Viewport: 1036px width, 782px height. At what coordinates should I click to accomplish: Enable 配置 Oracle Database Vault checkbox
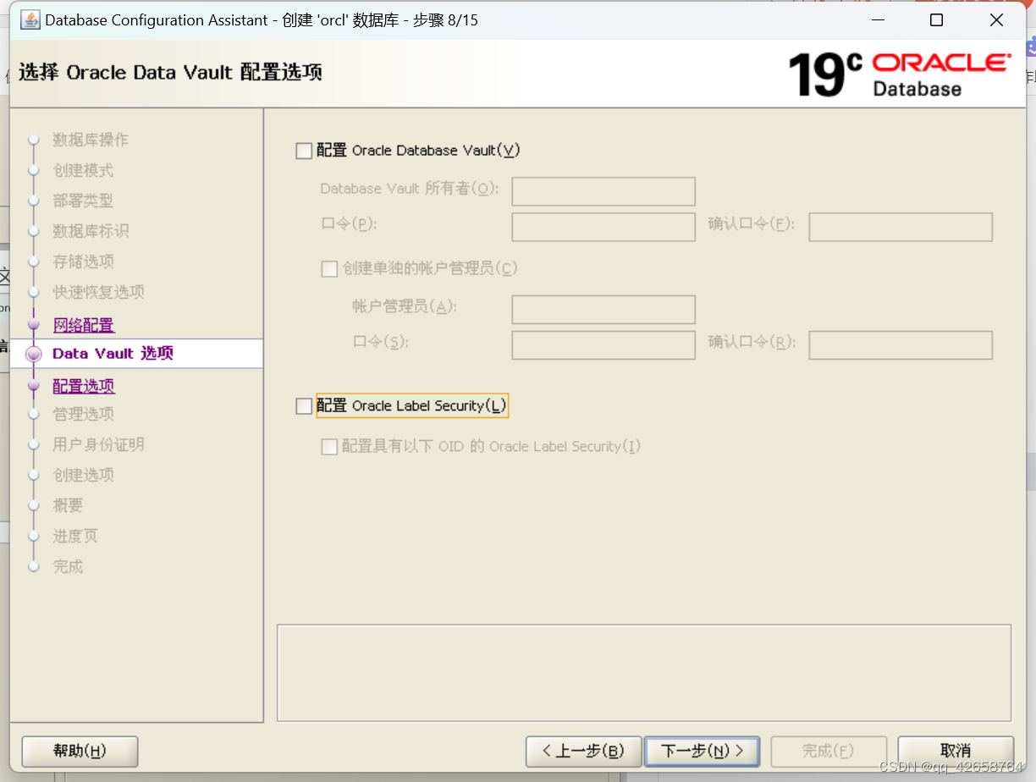(304, 151)
